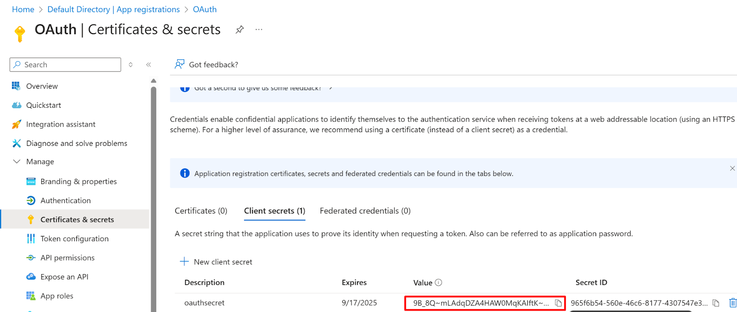This screenshot has width=737, height=312.
Task: Select the Secret ID text 965f6b54
Action: point(639,303)
